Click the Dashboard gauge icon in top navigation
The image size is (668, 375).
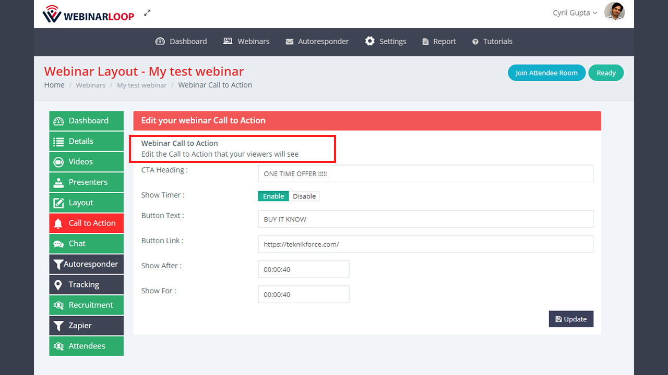pos(160,41)
